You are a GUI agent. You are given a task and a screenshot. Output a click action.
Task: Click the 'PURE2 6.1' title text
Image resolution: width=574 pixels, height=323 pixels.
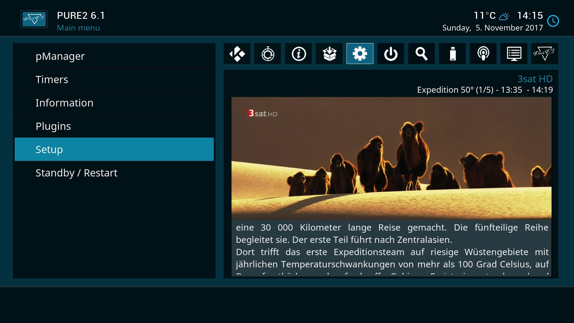(81, 16)
